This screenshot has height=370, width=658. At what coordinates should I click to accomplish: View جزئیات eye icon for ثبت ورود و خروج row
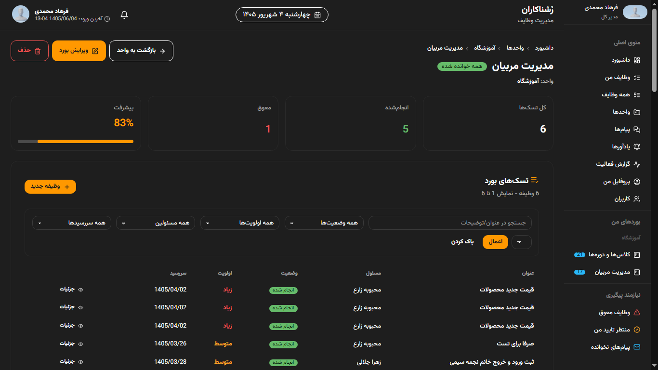(81, 362)
